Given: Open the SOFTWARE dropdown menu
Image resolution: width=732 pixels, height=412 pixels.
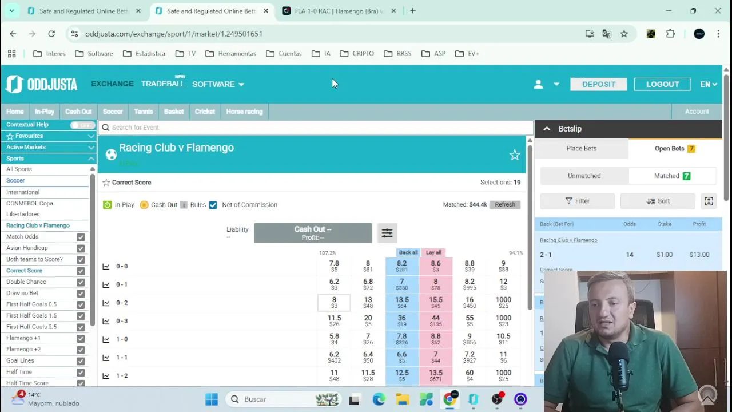Looking at the screenshot, I should (x=218, y=84).
